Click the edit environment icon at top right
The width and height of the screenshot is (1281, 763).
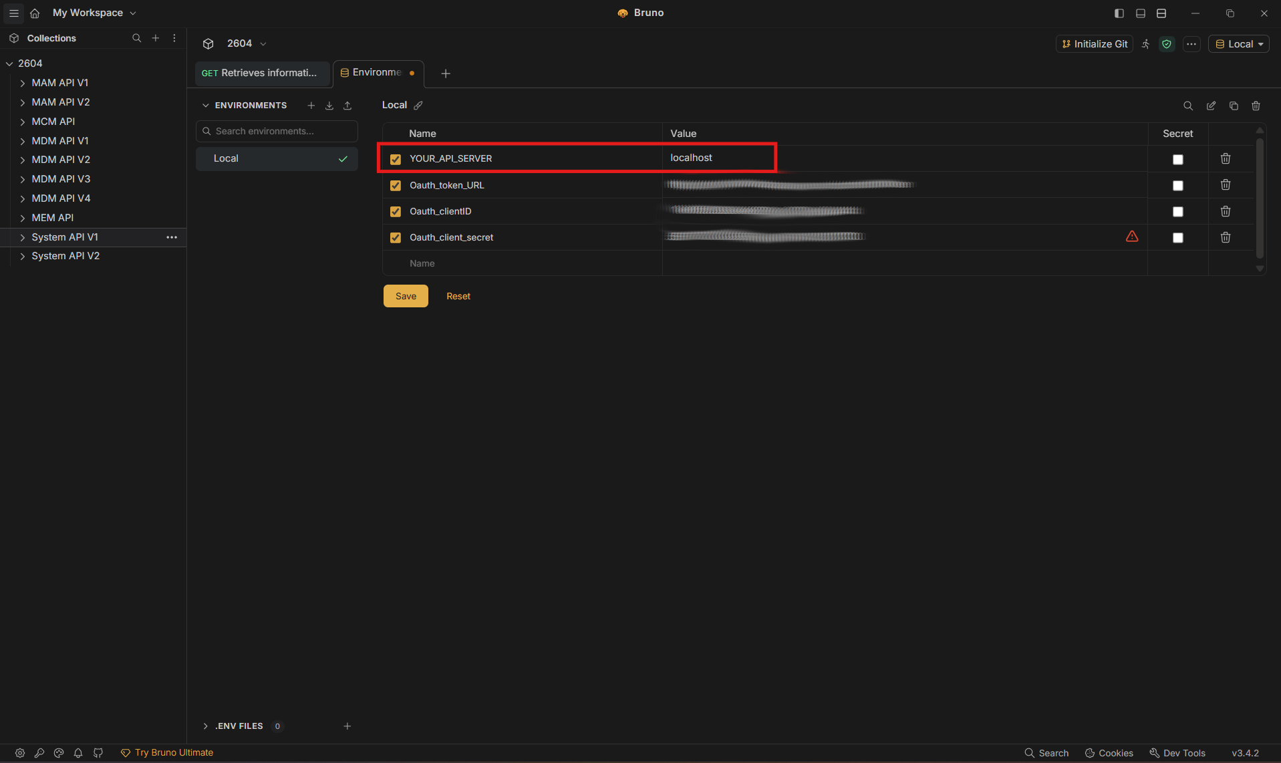point(1211,106)
